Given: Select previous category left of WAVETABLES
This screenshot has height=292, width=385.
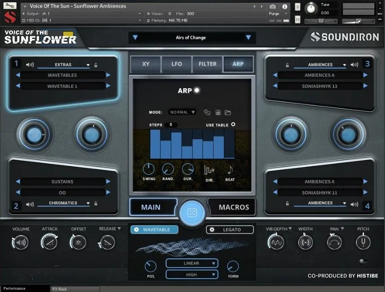Looking at the screenshot, I should [17, 75].
